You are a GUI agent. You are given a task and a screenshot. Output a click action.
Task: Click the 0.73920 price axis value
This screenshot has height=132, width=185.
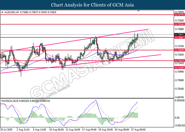click(x=179, y=12)
